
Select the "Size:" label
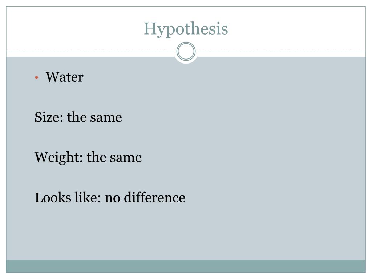(49, 117)
